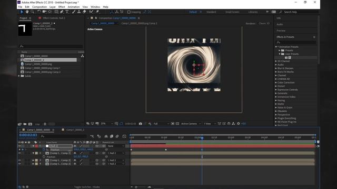The height and width of the screenshot is (189, 337).
Task: Open the Composition menu
Action: tap(39, 7)
